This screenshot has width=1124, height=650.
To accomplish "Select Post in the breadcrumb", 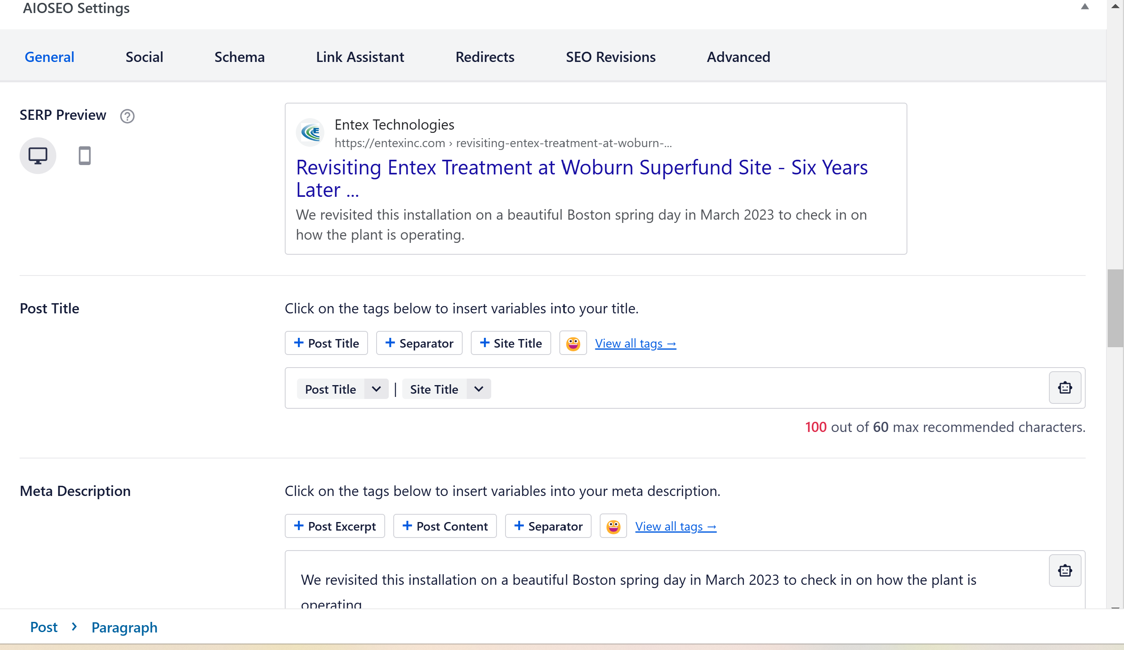I will [44, 627].
